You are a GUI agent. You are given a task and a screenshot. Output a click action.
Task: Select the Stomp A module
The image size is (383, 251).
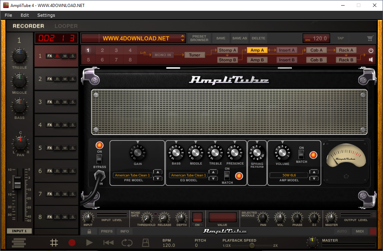227,50
